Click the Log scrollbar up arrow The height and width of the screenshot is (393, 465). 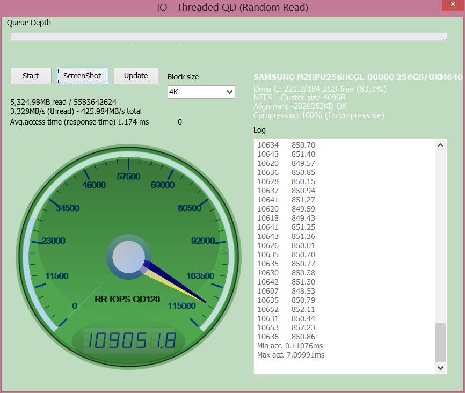(x=441, y=145)
